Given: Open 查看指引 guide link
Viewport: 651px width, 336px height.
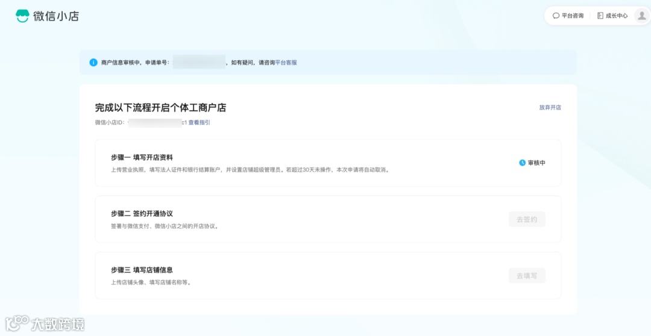Looking at the screenshot, I should (x=200, y=123).
